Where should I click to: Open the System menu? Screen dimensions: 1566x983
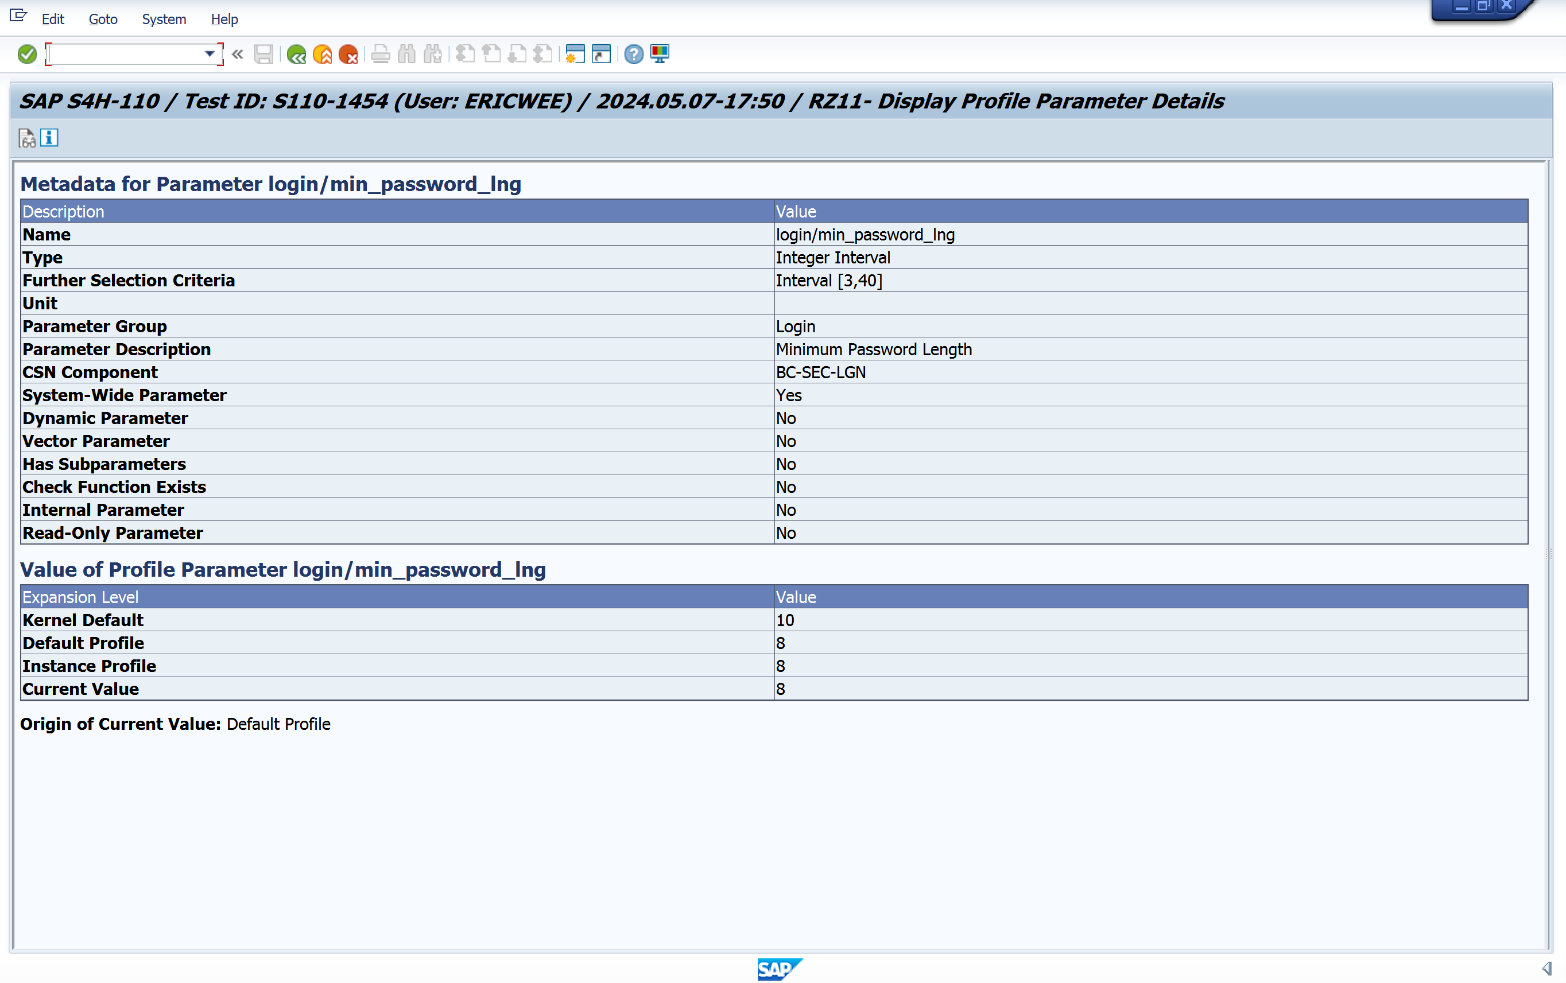click(x=164, y=20)
